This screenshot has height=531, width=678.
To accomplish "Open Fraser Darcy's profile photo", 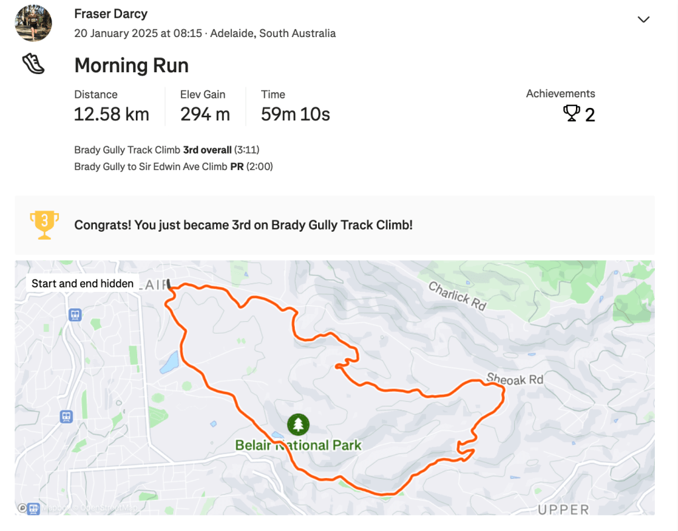I will click(x=33, y=23).
